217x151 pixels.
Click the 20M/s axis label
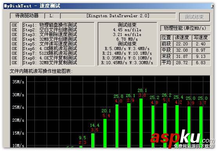[18, 120]
